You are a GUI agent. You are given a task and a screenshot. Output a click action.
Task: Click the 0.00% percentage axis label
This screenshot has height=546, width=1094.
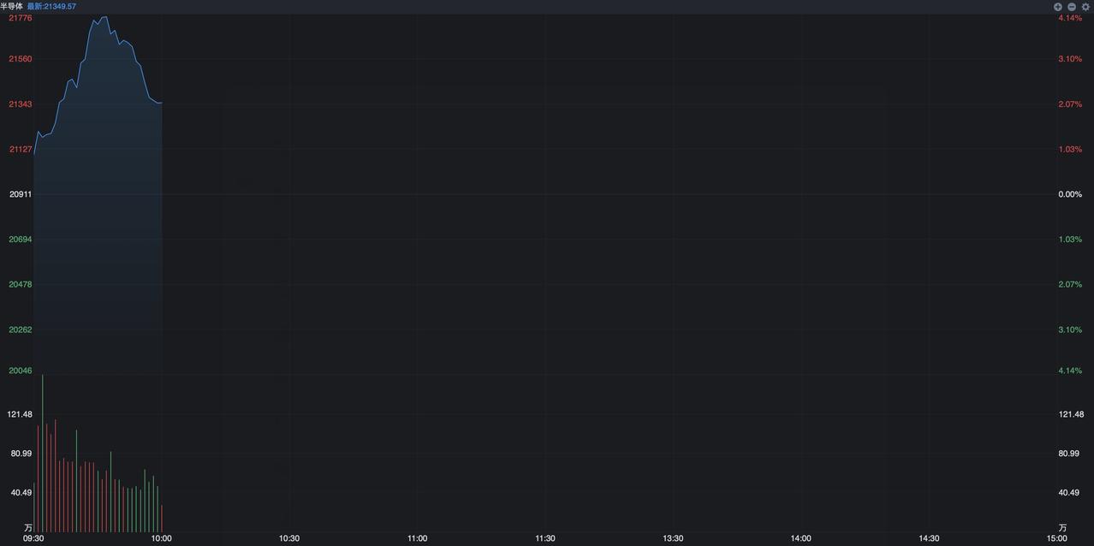tap(1070, 194)
